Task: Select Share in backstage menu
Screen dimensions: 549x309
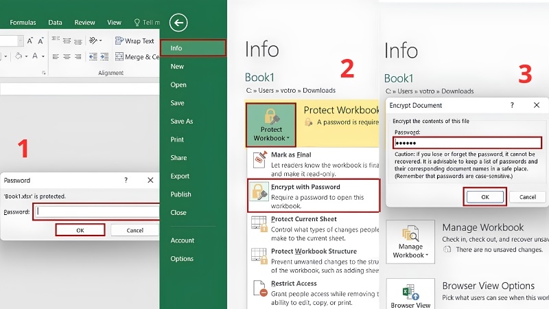Action: point(178,158)
